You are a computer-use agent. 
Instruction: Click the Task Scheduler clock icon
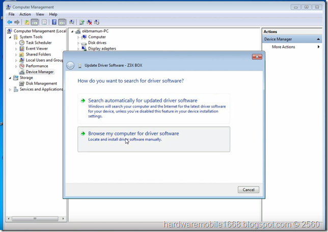(x=22, y=43)
